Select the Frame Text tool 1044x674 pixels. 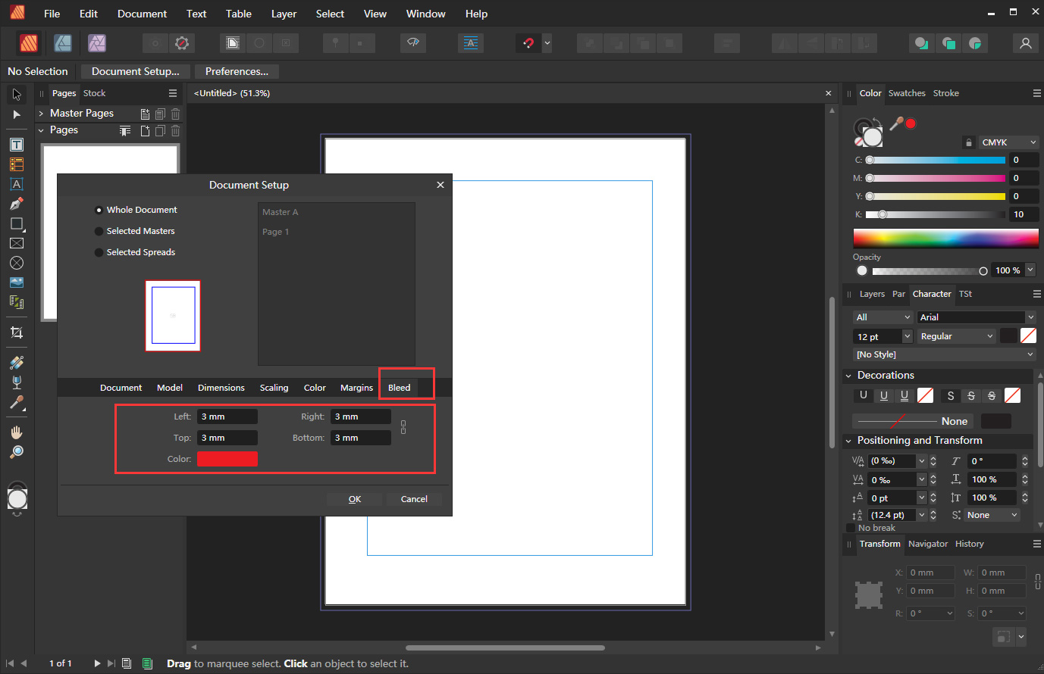pyautogui.click(x=17, y=145)
